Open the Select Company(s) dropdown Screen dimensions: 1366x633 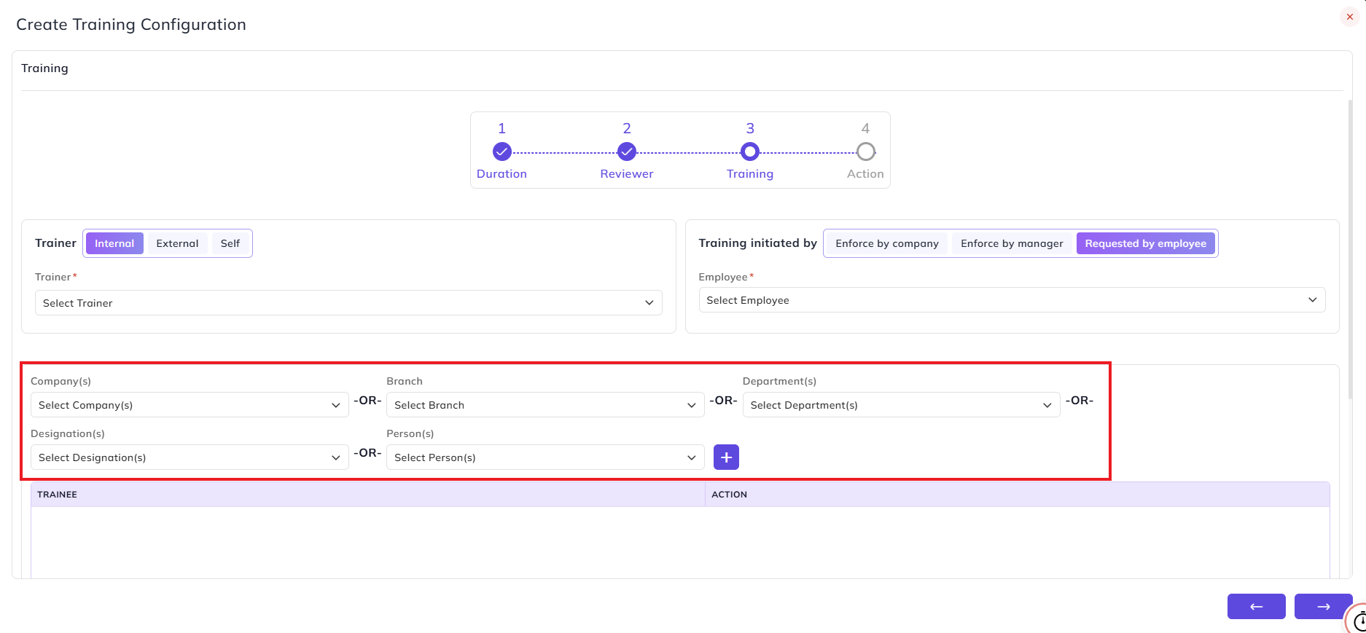pos(190,405)
